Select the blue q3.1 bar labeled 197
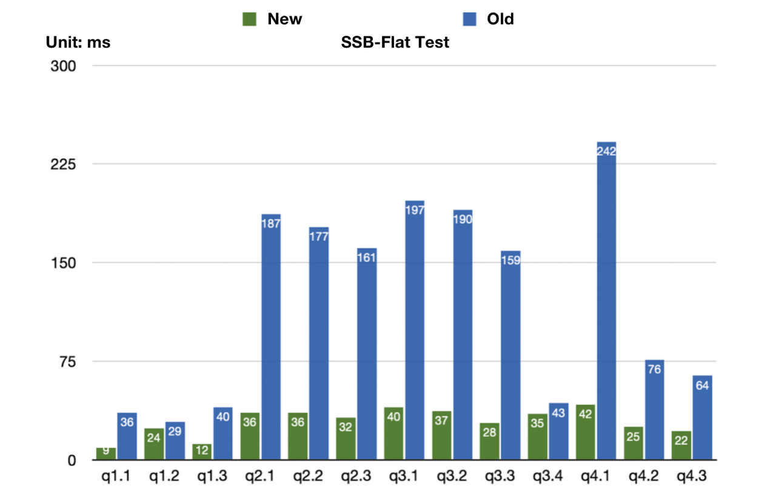The height and width of the screenshot is (491, 776). 415,330
